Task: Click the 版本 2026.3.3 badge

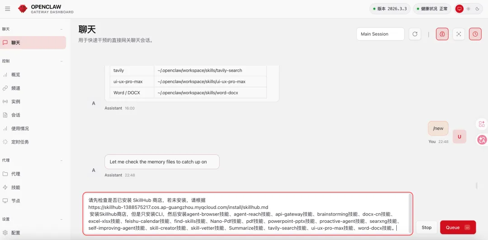Action: [x=390, y=9]
